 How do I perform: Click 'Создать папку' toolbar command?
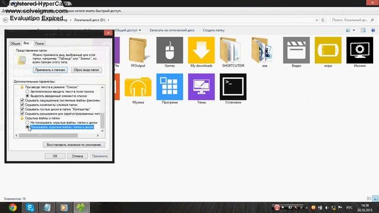pos(214,30)
